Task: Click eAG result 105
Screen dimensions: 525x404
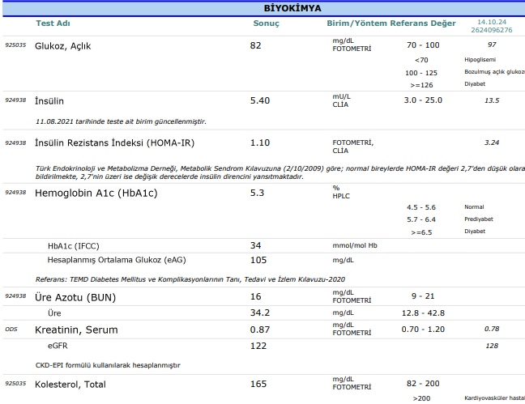Action: pos(258,260)
